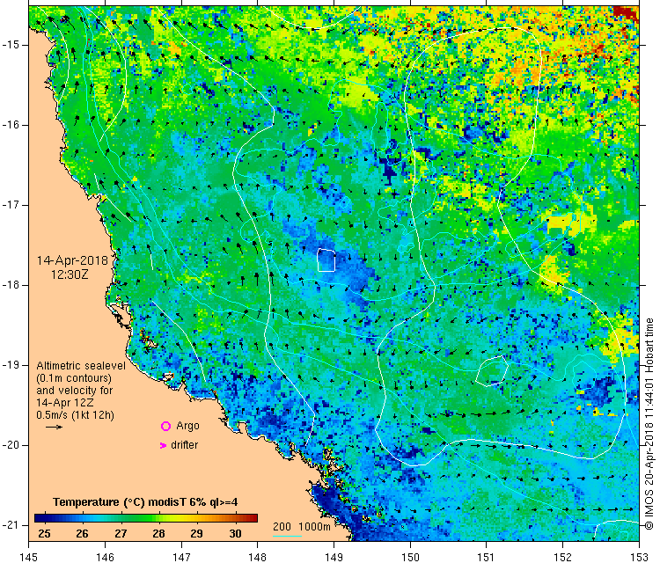Click the 'Argo' legend text
This screenshot has height=563, width=660.
187,426
